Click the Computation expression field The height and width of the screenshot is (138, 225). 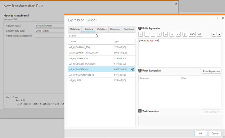(49, 36)
